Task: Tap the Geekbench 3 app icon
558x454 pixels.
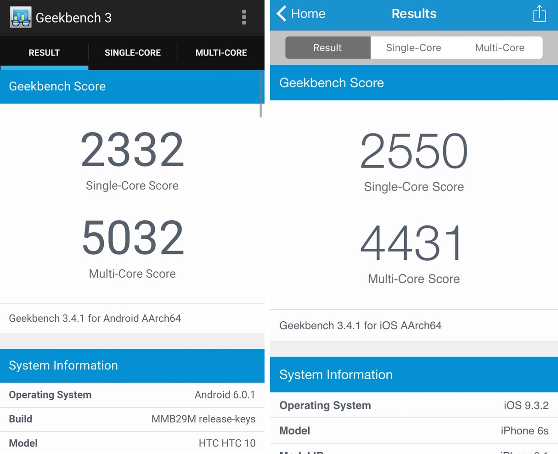Action: pyautogui.click(x=21, y=17)
